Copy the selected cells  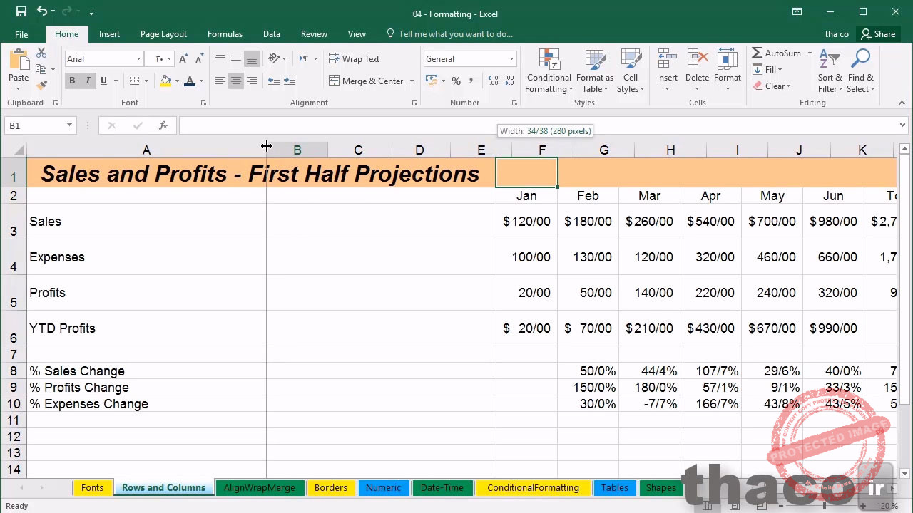(x=41, y=69)
